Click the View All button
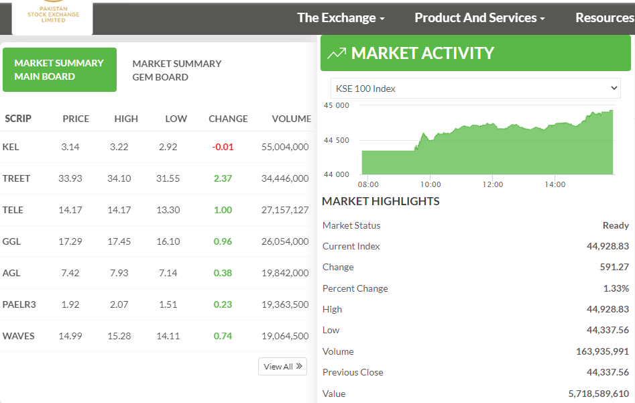 282,367
